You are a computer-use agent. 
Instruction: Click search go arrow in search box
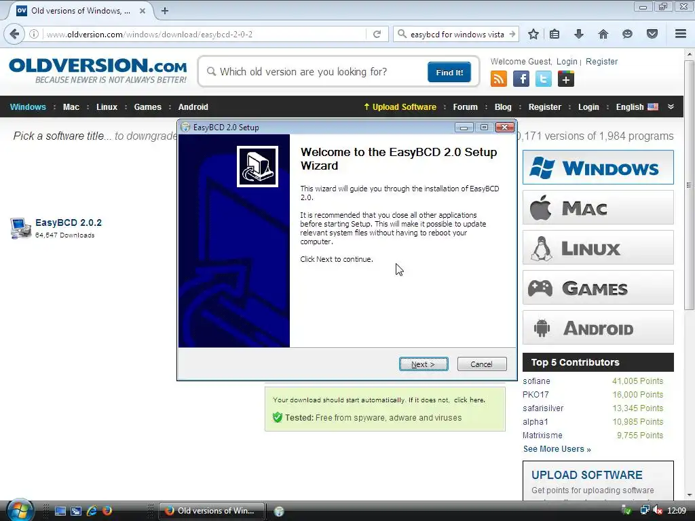coord(512,34)
